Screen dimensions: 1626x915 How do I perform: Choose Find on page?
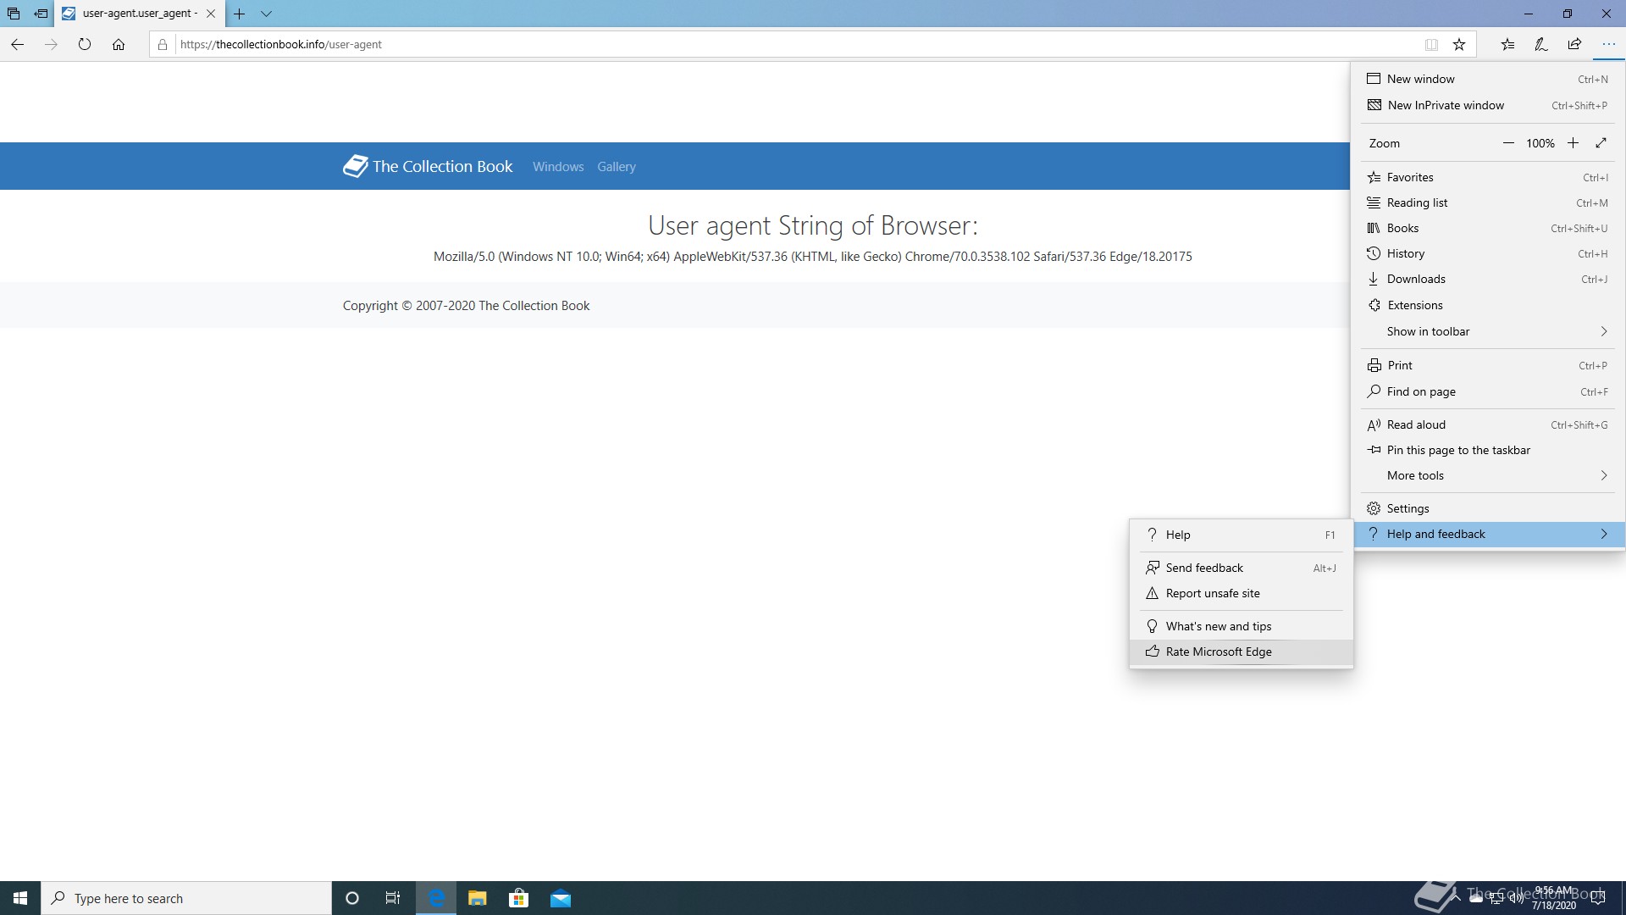(x=1488, y=391)
